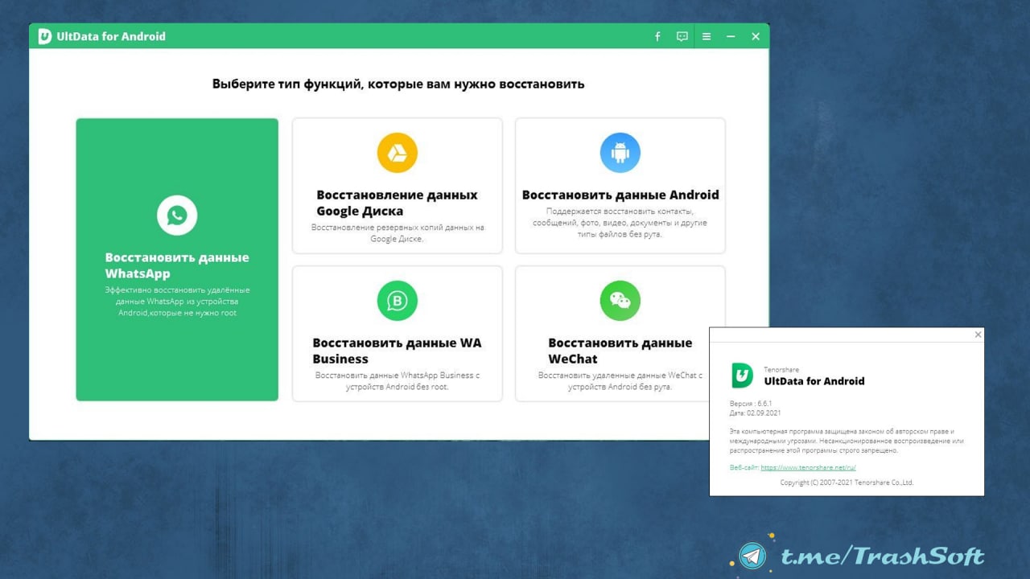Click the WhatsApp Business description text
This screenshot has width=1030, height=579.
[x=398, y=381]
